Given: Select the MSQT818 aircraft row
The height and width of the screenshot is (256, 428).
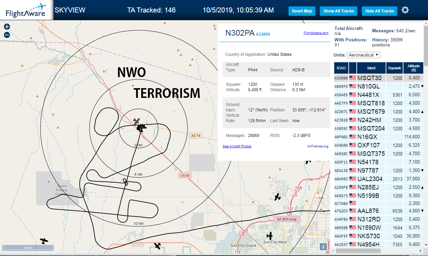Looking at the screenshot, I should [379, 103].
